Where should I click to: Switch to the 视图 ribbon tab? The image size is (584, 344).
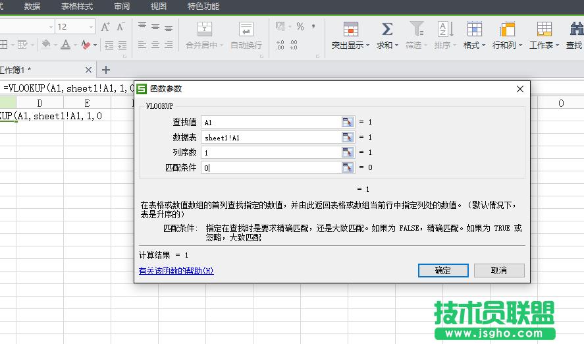tap(158, 7)
